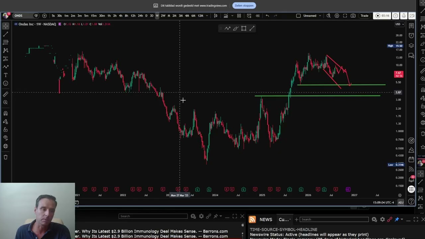Open the indicator templates grid
Image resolution: width=425 pixels, height=239 pixels.
[239, 16]
